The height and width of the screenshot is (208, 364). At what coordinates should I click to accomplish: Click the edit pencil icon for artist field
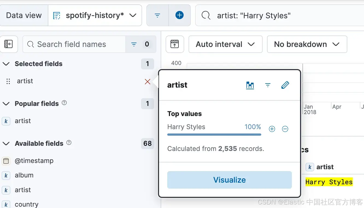point(285,85)
